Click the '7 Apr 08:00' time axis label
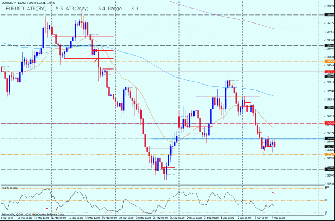Screen dimensions: 335x221 coord(279,218)
